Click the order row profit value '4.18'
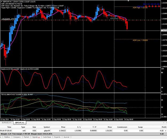The height and width of the screenshot is (139, 167). click(162, 131)
